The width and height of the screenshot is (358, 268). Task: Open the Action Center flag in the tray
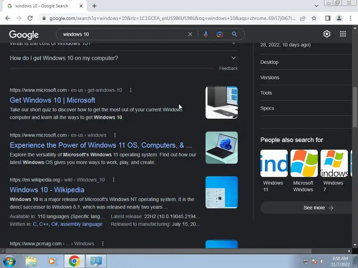(314, 261)
